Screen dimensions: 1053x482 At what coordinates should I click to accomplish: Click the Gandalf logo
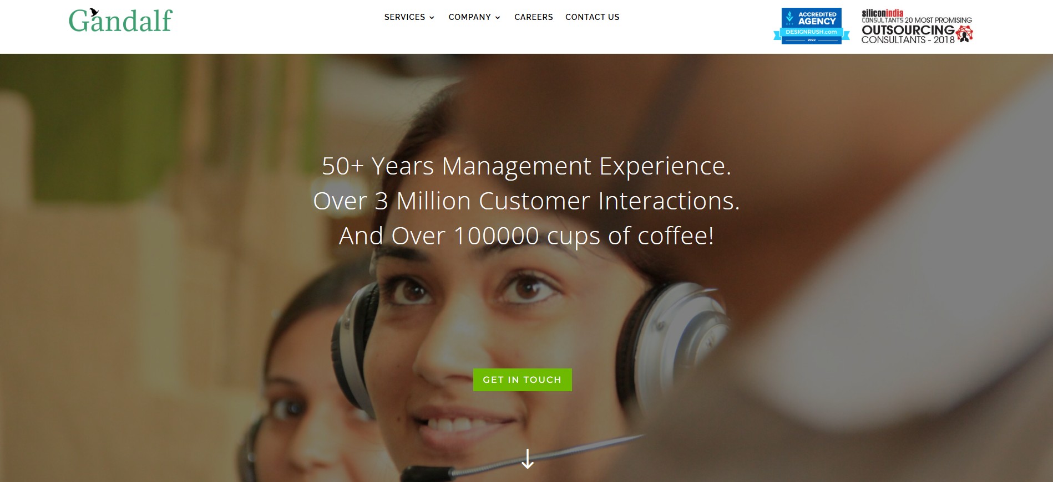(x=120, y=20)
